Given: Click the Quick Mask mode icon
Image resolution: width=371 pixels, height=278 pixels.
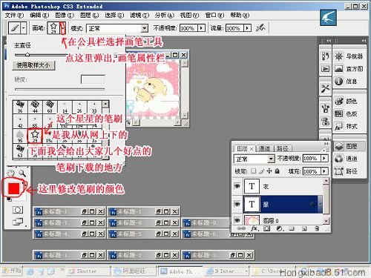Looking at the screenshot, I should point(18,210).
